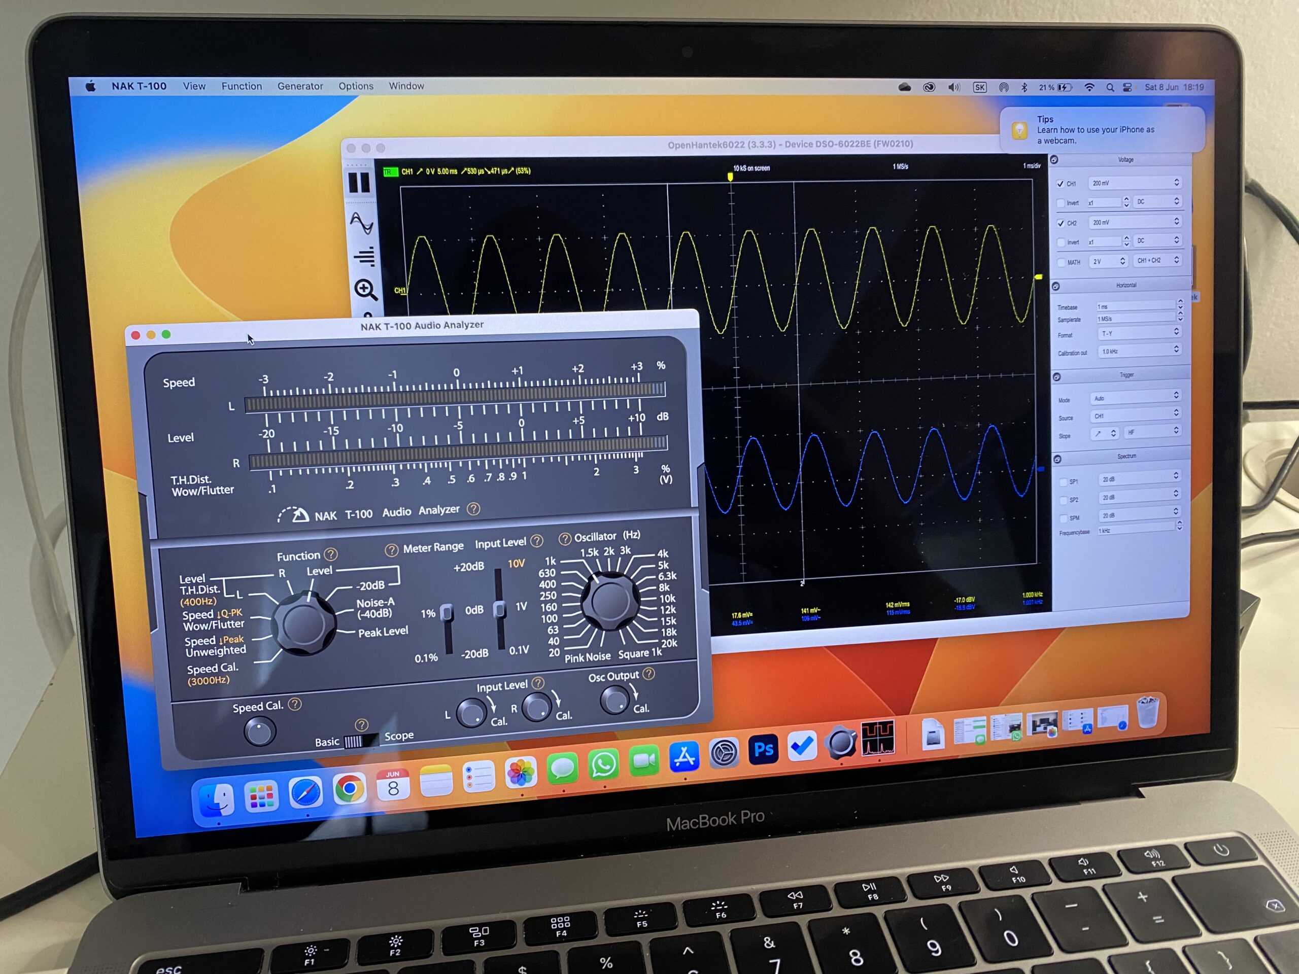The height and width of the screenshot is (974, 1299).
Task: Open Photoshop from the Dock
Action: pyautogui.click(x=763, y=749)
